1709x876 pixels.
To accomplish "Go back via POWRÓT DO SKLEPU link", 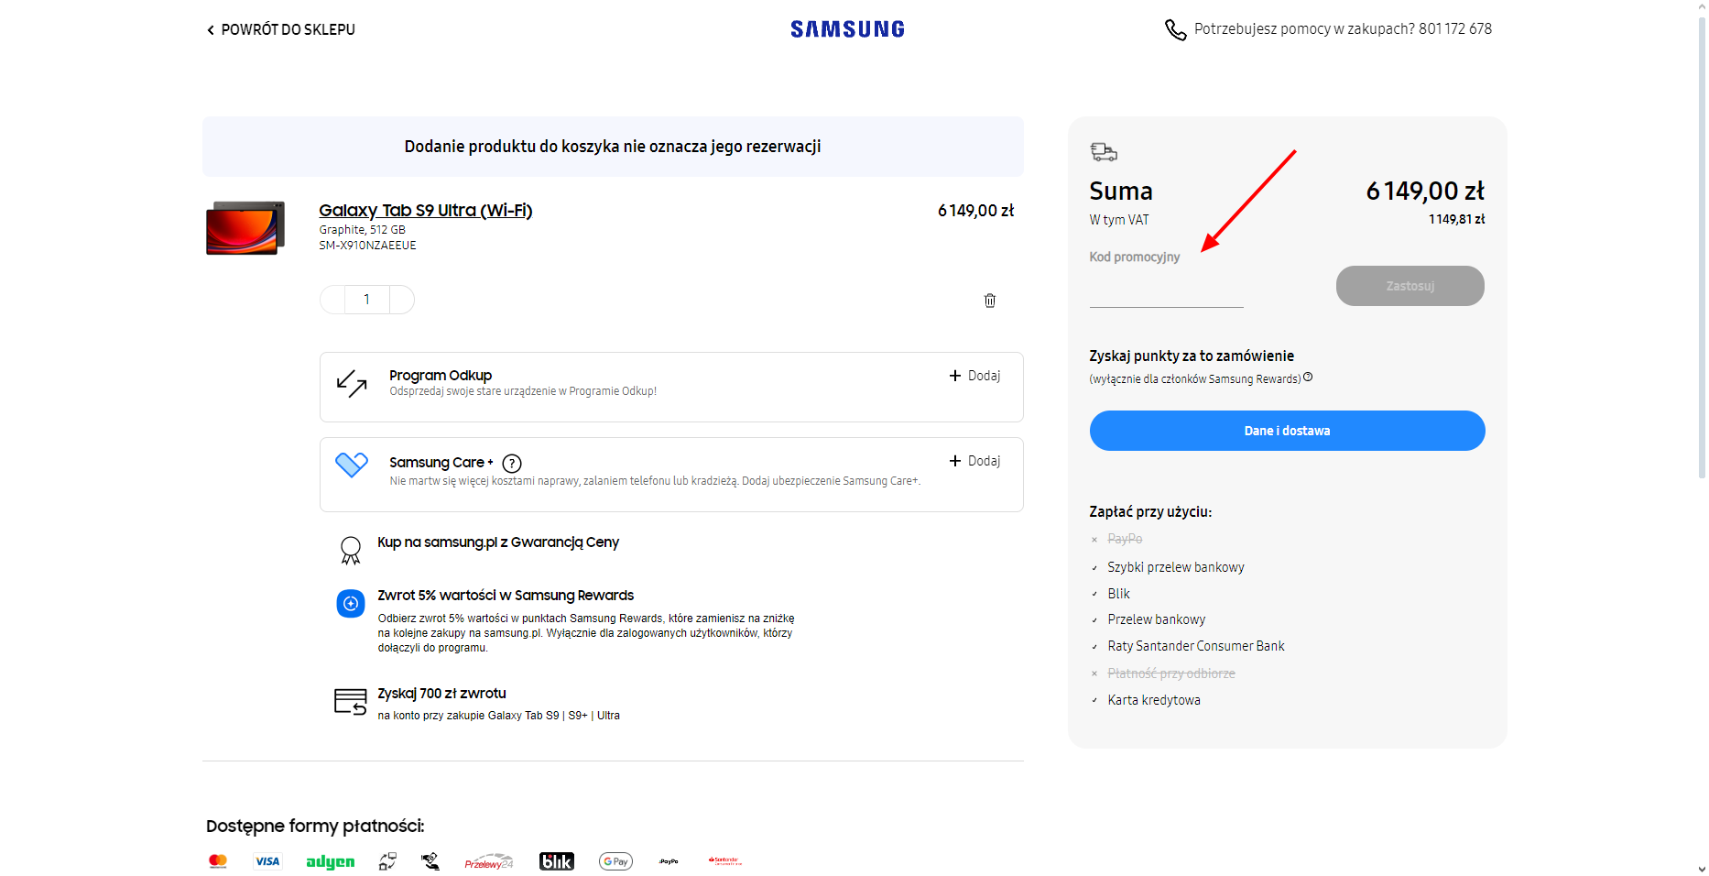I will tap(281, 29).
